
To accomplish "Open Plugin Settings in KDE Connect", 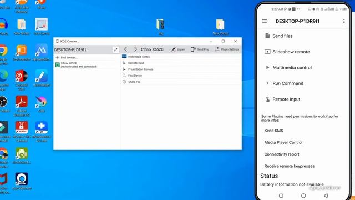I will [227, 49].
